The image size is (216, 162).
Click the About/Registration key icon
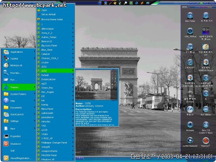[6, 158]
